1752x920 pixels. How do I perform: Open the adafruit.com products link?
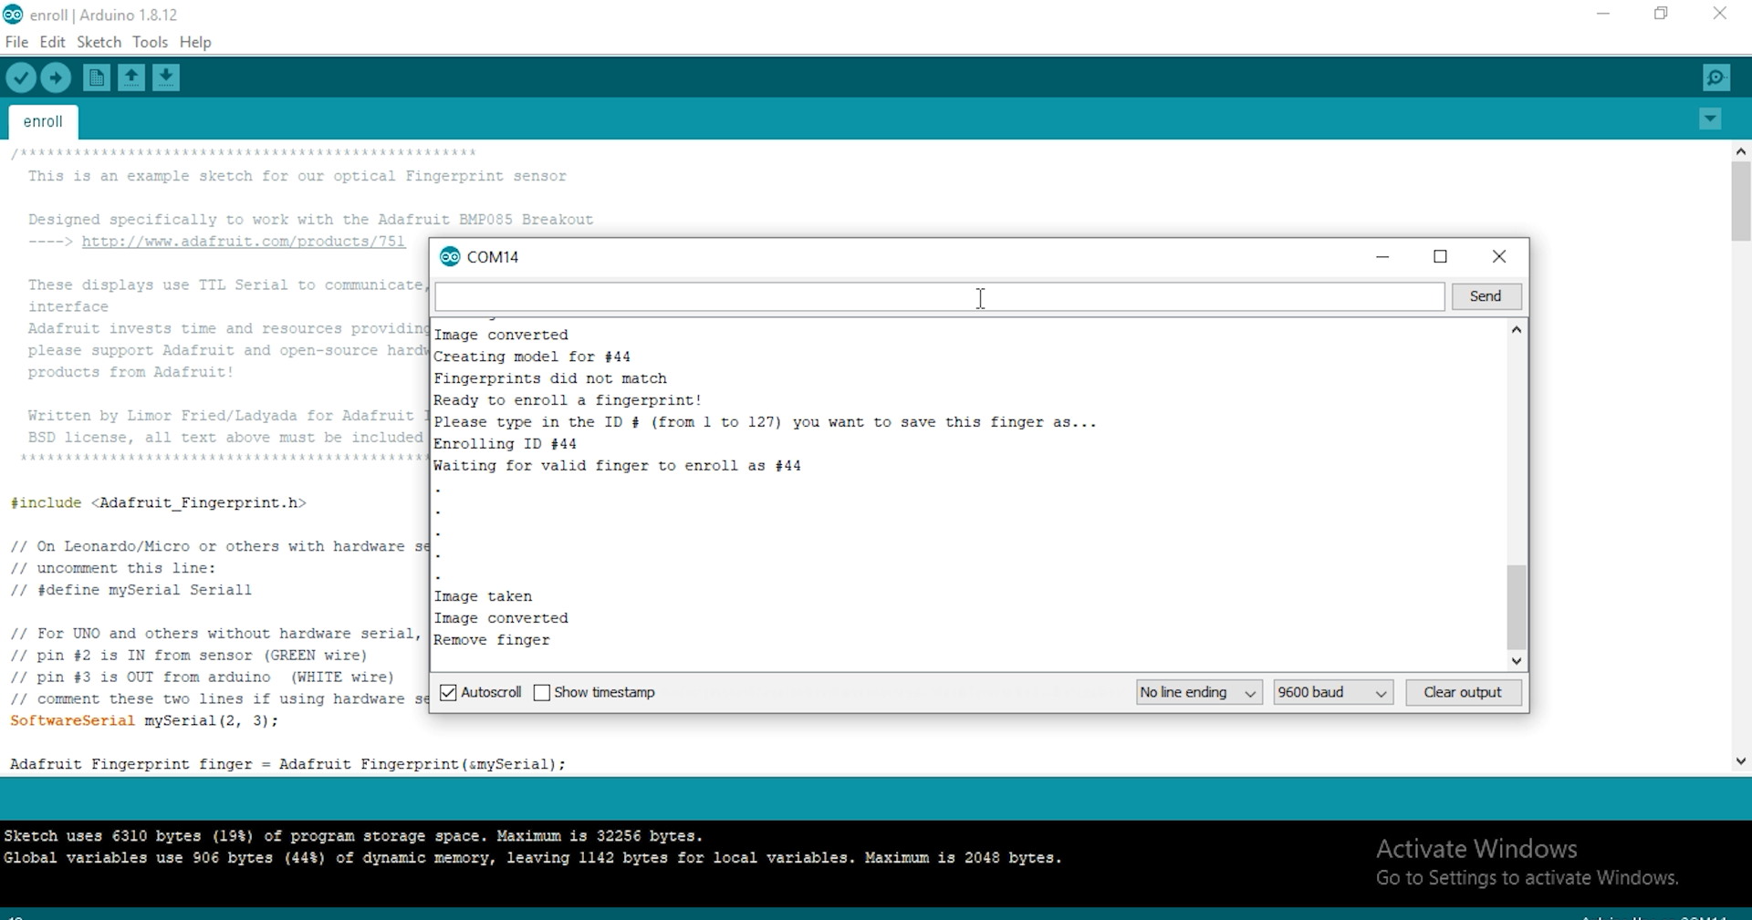click(243, 241)
